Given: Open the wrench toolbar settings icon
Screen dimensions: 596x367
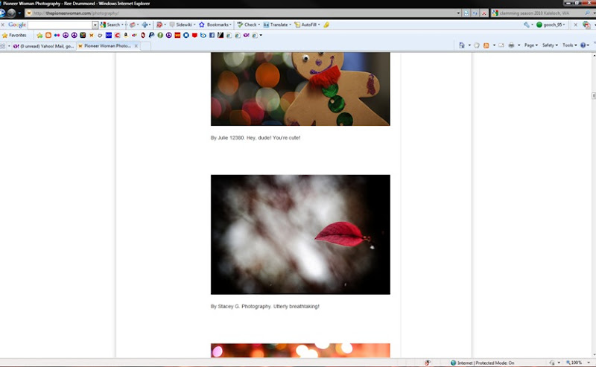Looking at the screenshot, I should coord(527,25).
